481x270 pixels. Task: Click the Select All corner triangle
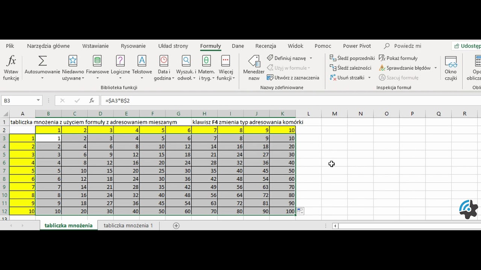click(x=5, y=114)
